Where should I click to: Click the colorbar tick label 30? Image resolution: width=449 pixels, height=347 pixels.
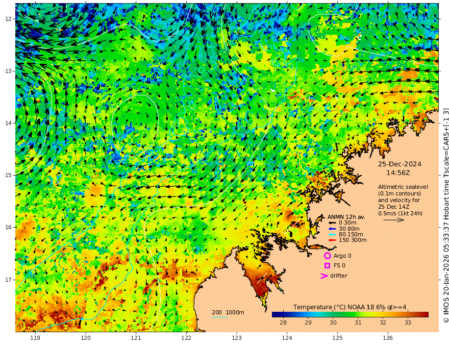[x=333, y=323]
